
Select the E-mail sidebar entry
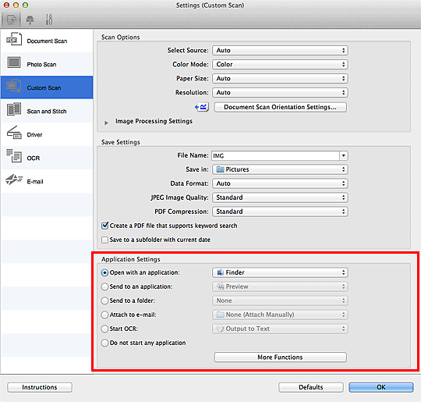point(47,181)
